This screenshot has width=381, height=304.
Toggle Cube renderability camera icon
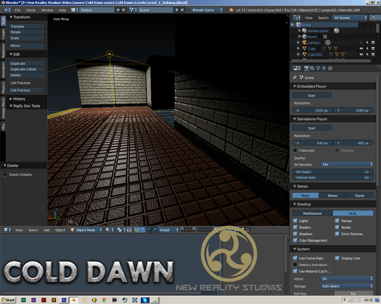pos(373,48)
